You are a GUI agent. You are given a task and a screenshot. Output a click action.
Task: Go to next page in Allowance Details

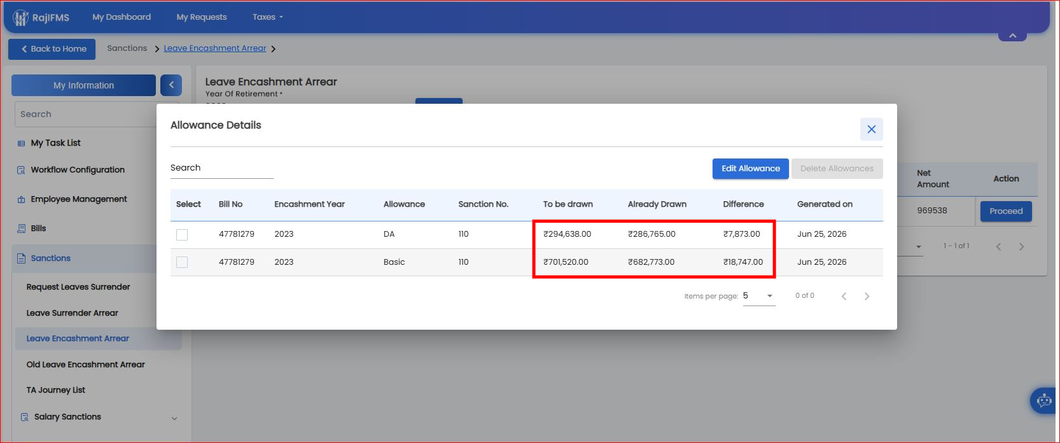click(867, 296)
